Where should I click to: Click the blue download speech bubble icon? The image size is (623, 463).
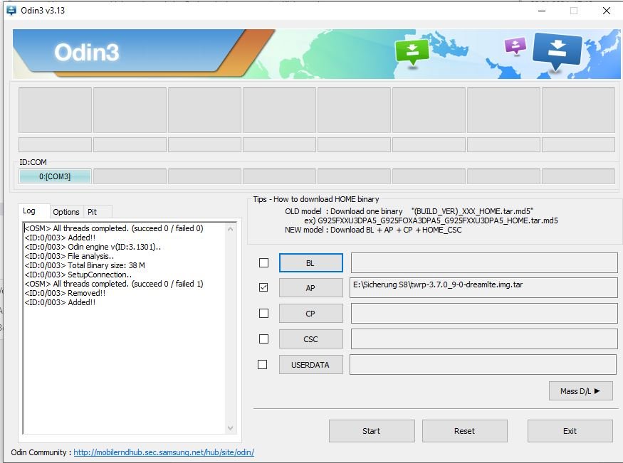[557, 52]
